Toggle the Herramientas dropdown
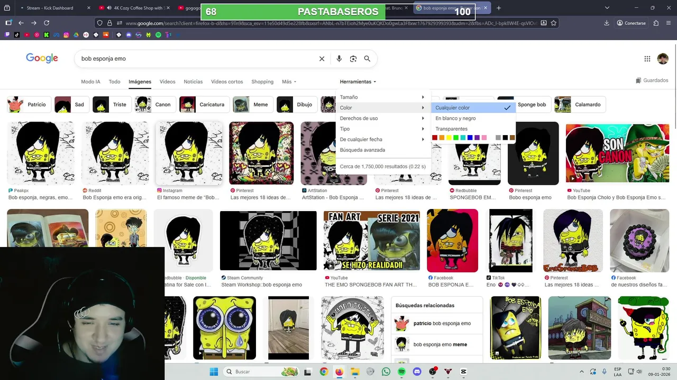 click(358, 82)
